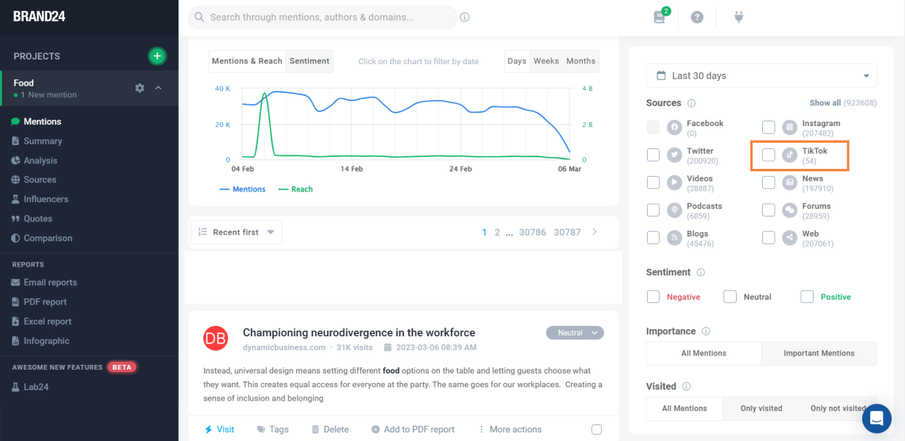
Task: Click the integrations plug icon
Action: click(x=738, y=17)
